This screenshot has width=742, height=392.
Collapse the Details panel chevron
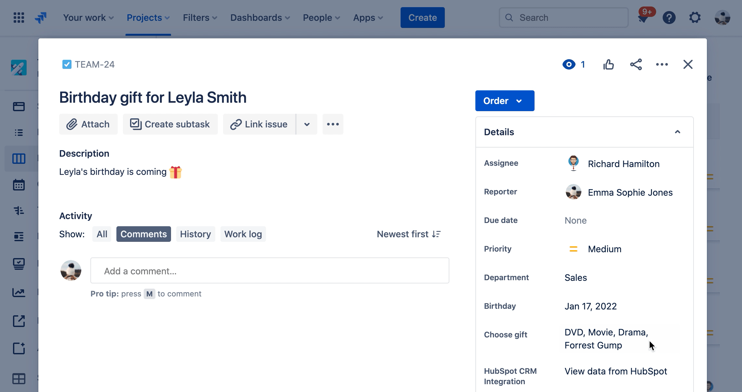[678, 132]
